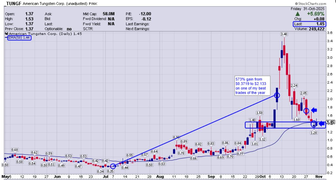Click the 0.78 price label
The width and height of the screenshot is (336, 180).
click(181, 153)
